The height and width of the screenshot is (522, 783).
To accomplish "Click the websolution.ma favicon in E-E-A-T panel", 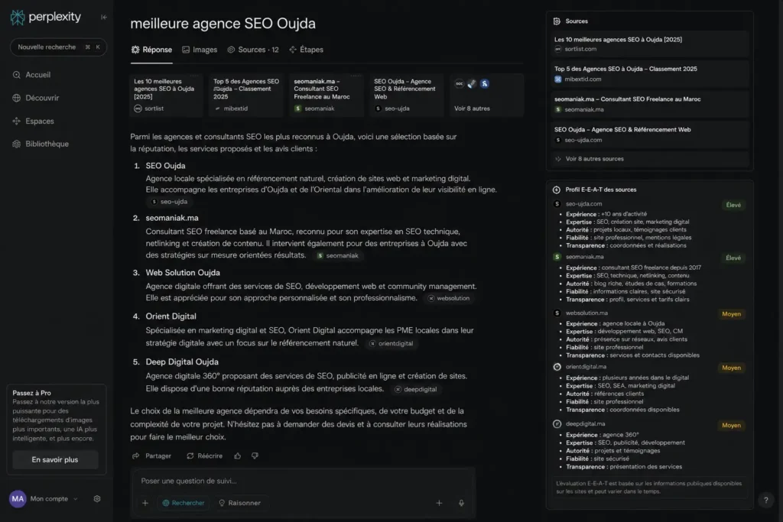I will click(557, 313).
